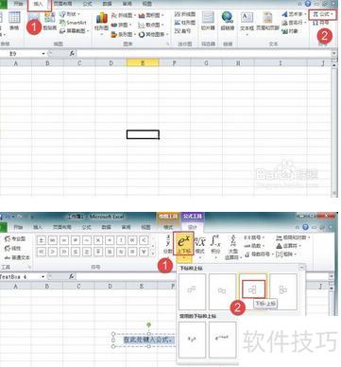341x367 pixels.
Task: Insert a SmartArt graphic
Action: point(73,23)
